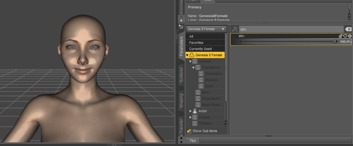The width and height of the screenshot is (353, 146).
Task: Expand the Display group triangle
Action: pyautogui.click(x=190, y=117)
